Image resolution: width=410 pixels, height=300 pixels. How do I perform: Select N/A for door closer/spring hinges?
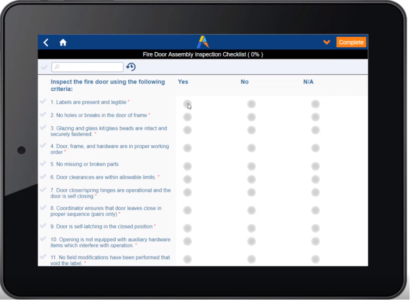tap(315, 192)
